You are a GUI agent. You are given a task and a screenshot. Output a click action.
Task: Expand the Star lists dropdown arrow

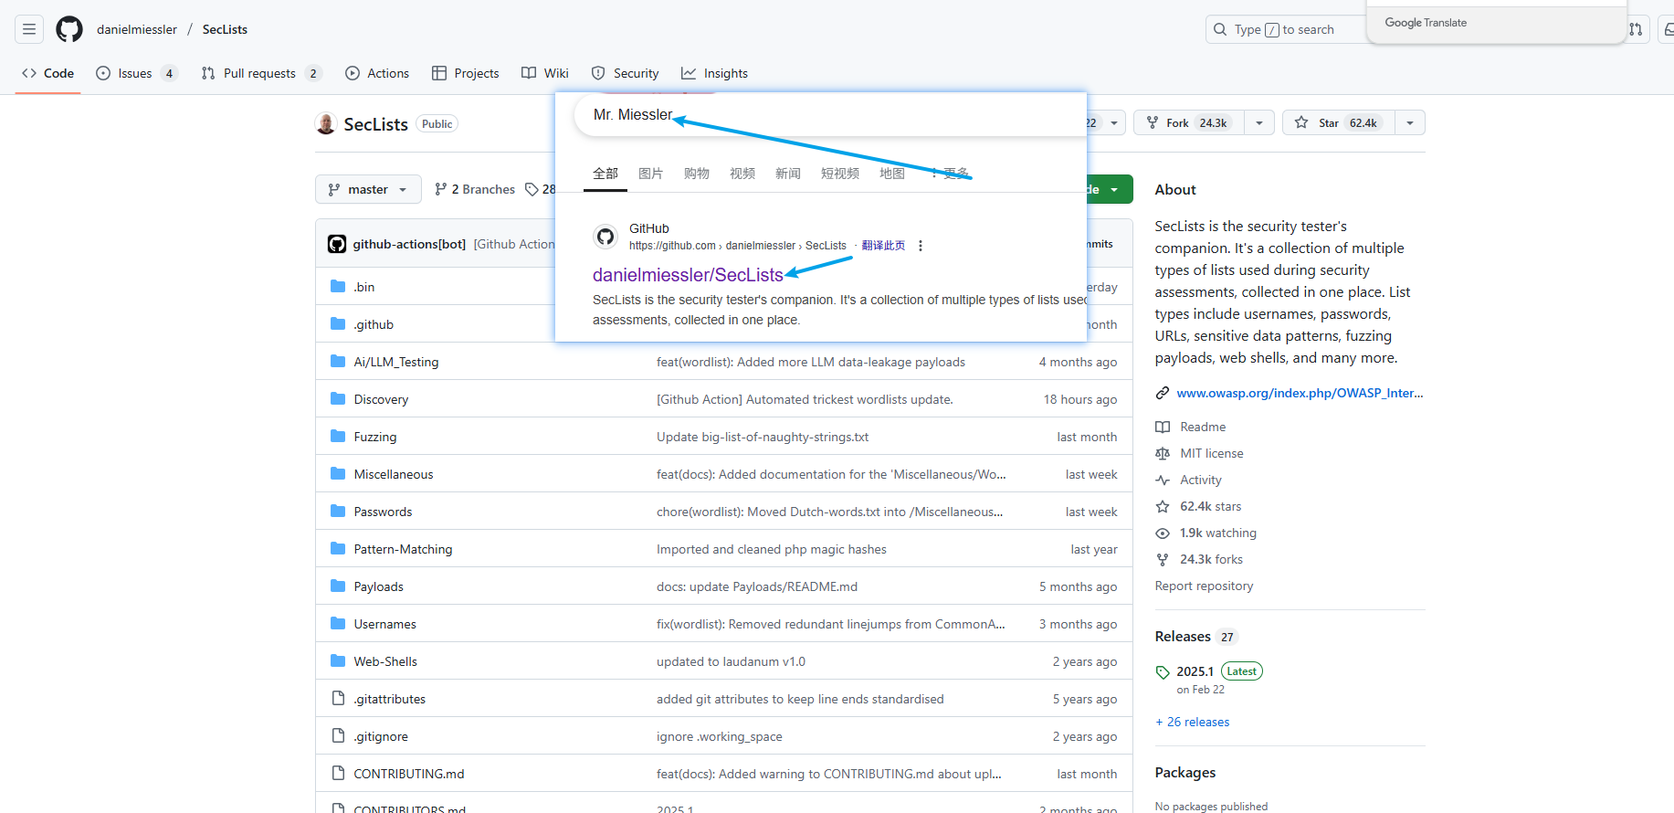1410,122
